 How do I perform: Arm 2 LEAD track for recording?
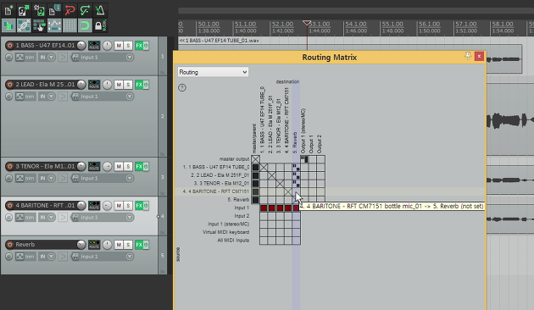[9, 85]
